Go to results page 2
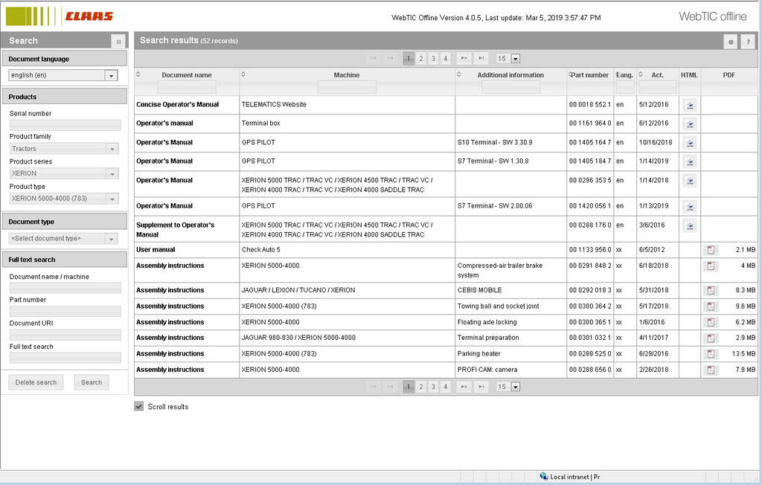 pyautogui.click(x=421, y=57)
